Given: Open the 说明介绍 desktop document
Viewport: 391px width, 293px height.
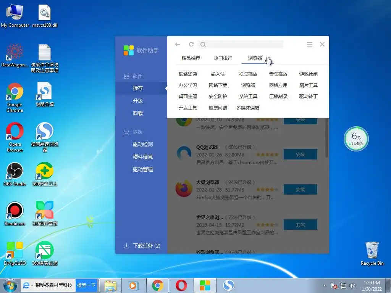Looking at the screenshot, I should (45, 95).
